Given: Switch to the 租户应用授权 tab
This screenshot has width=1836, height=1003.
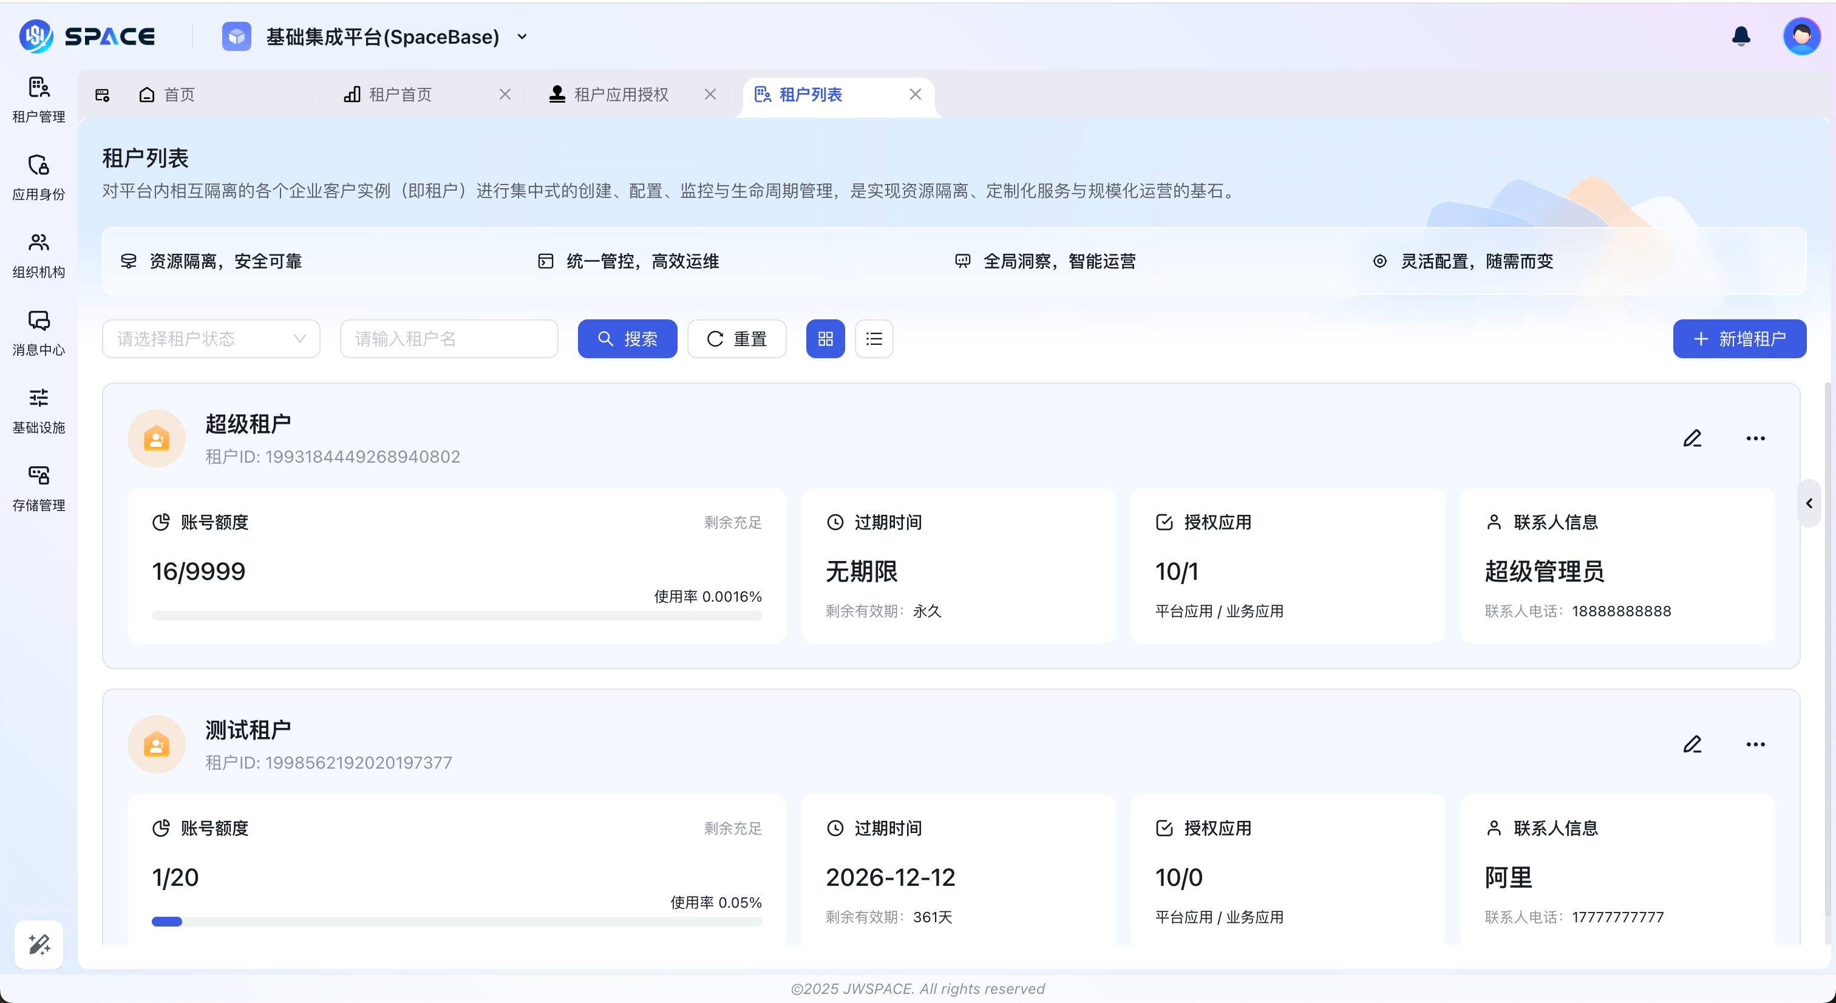Looking at the screenshot, I should [x=620, y=93].
